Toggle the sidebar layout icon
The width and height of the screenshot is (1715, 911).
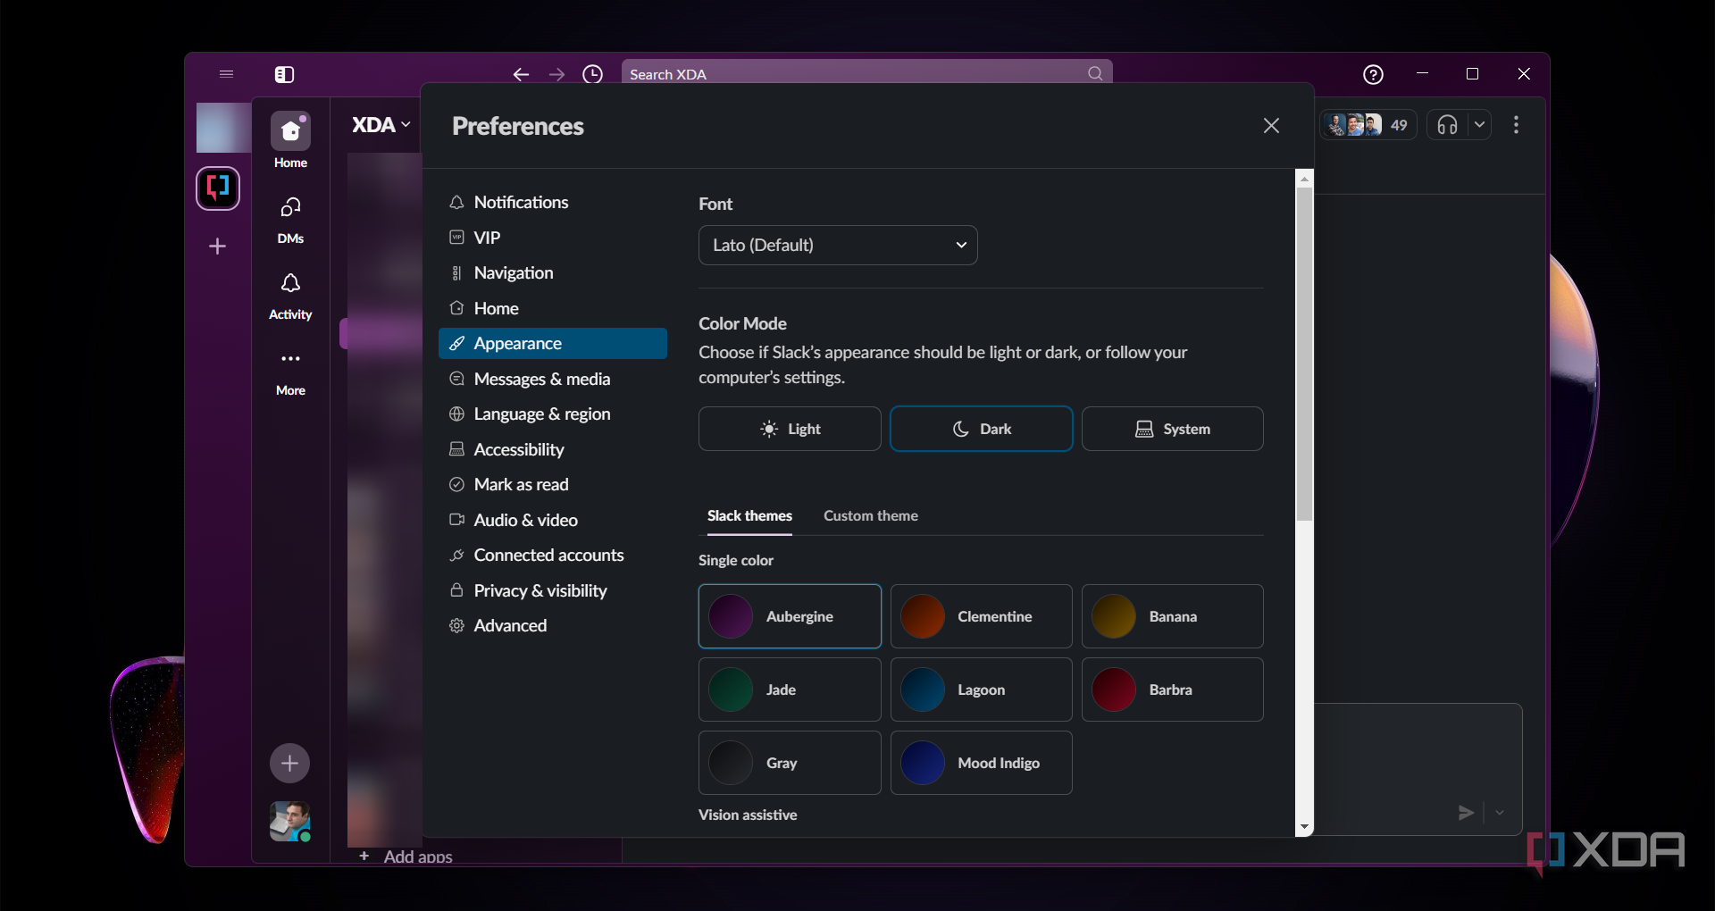(x=284, y=74)
